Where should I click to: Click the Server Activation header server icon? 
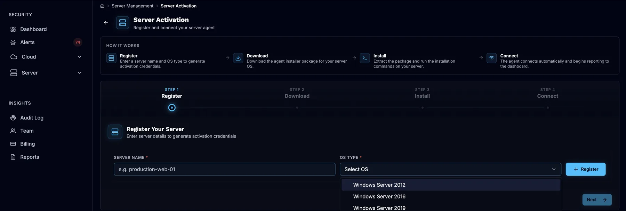coord(122,23)
